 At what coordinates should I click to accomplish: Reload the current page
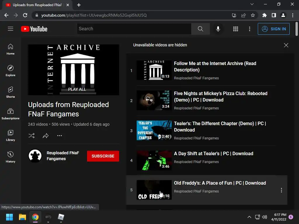coord(25,15)
